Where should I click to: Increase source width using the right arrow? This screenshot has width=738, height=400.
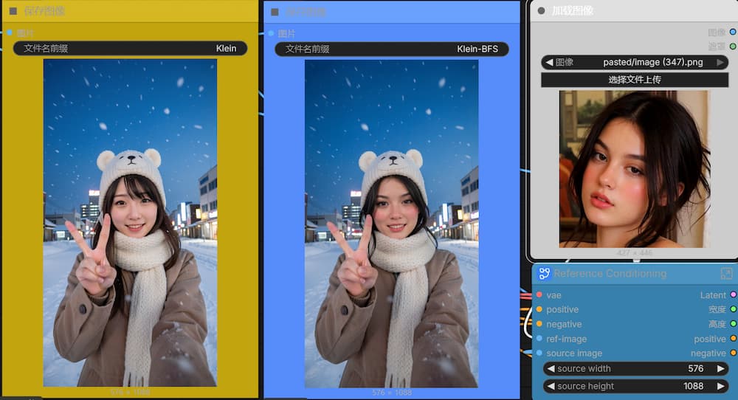720,368
